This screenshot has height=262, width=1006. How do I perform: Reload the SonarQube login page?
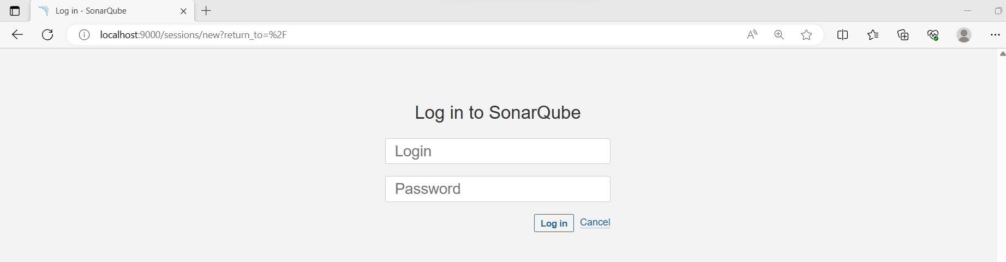(x=48, y=35)
